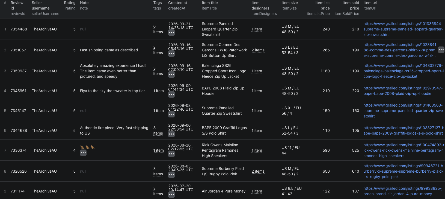445x199 pixels.
Task: Select review id cell 7354488
Action: point(19,29)
